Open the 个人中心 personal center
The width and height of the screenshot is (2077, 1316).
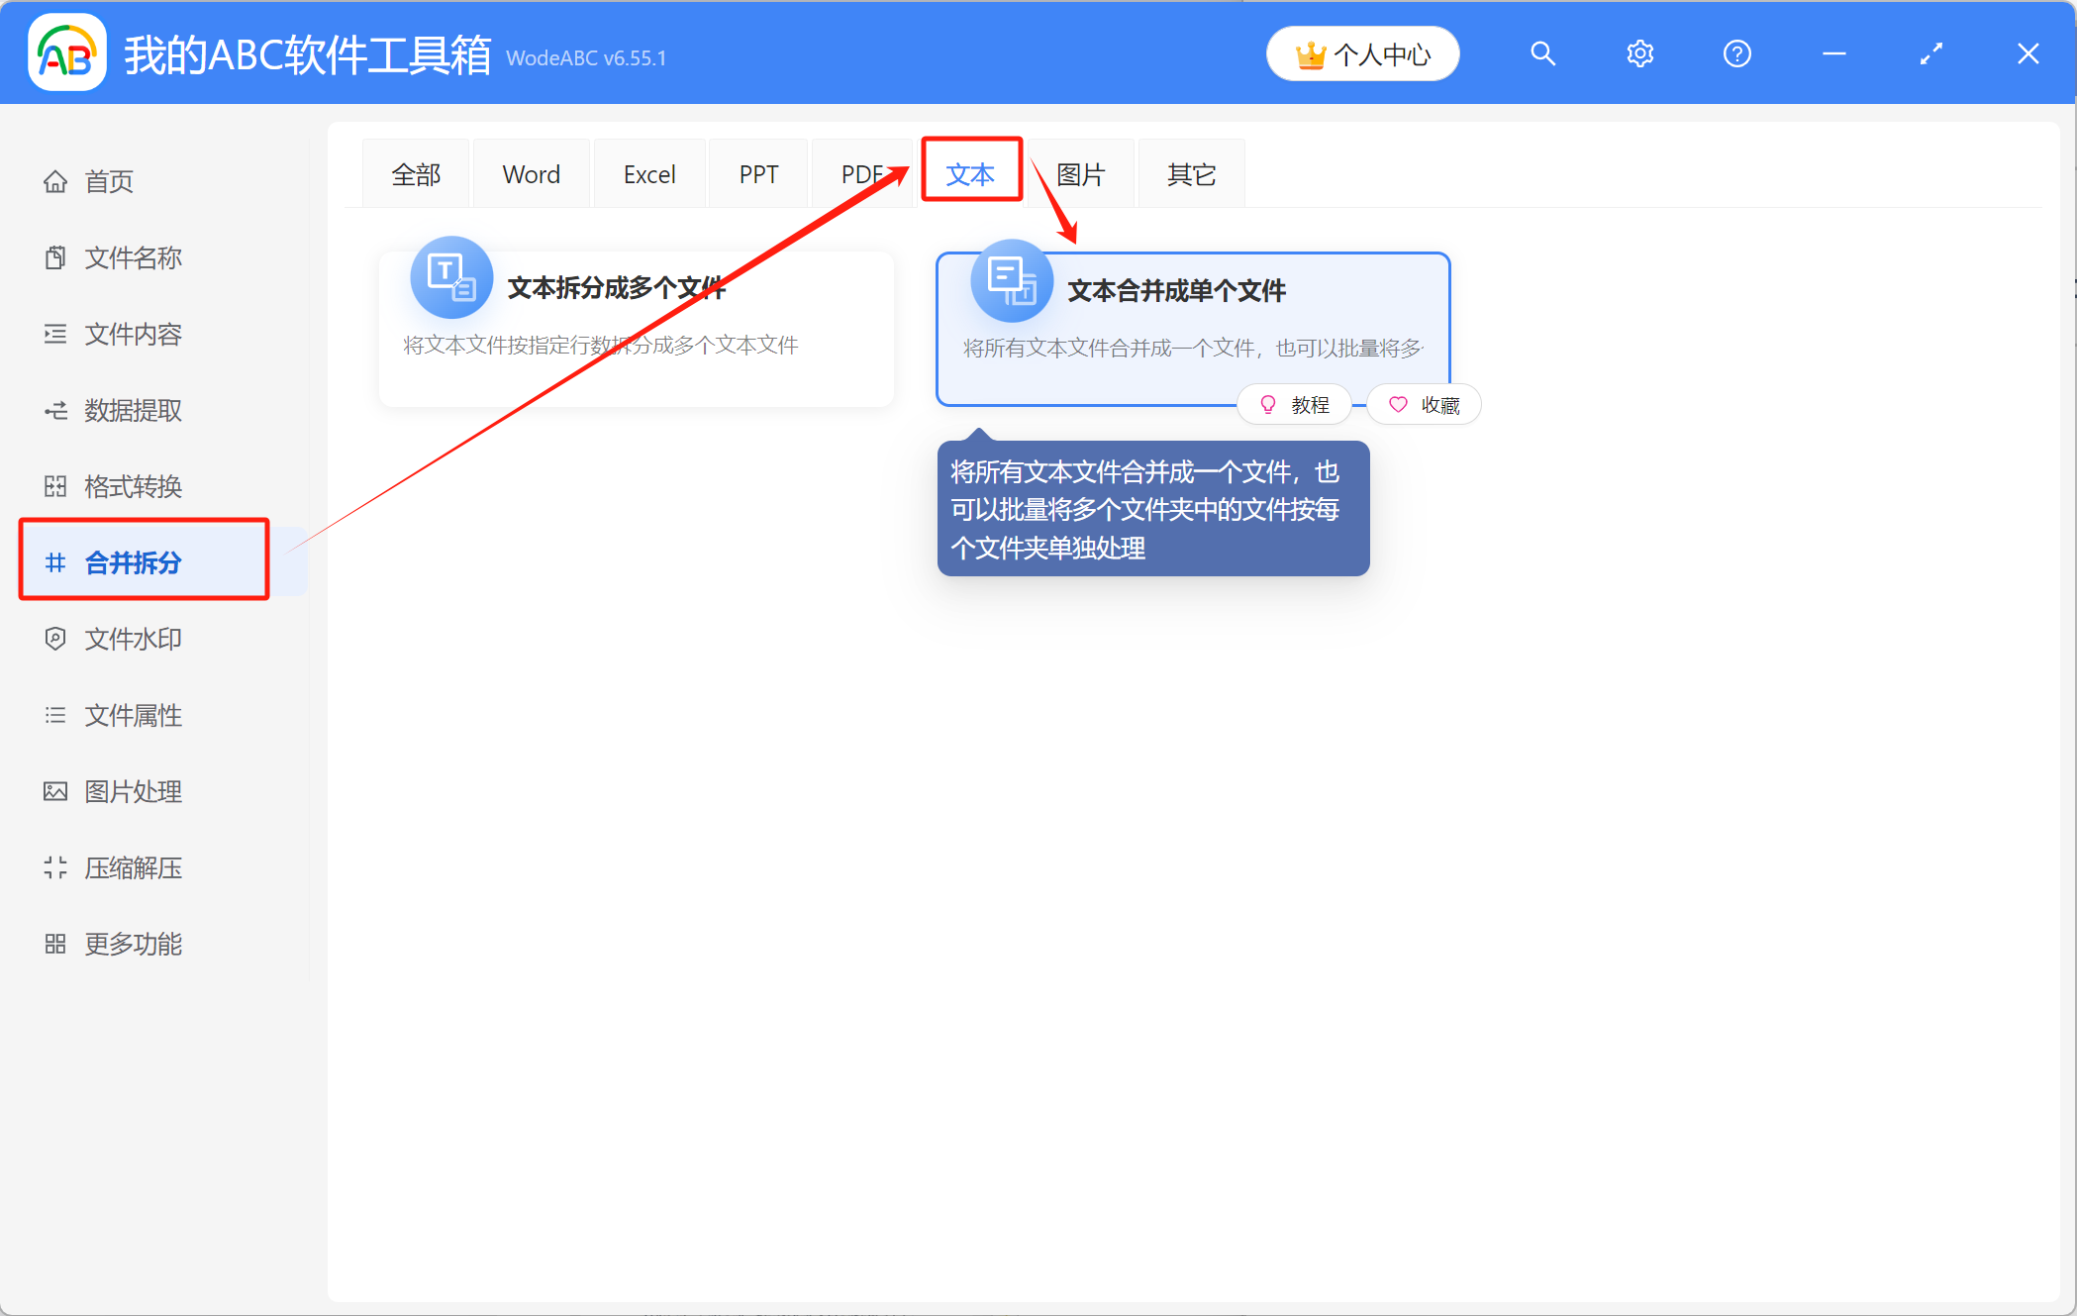(x=1362, y=53)
